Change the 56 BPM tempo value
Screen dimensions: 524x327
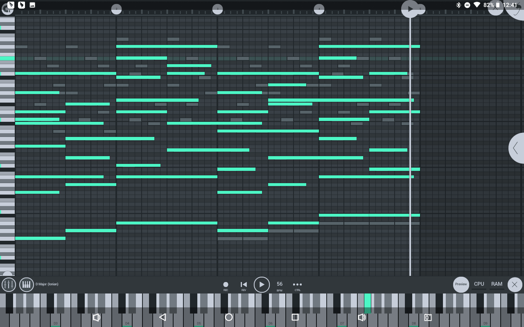pos(280,285)
